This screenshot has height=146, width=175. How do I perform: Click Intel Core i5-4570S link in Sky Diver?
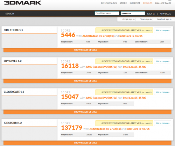point(134,67)
